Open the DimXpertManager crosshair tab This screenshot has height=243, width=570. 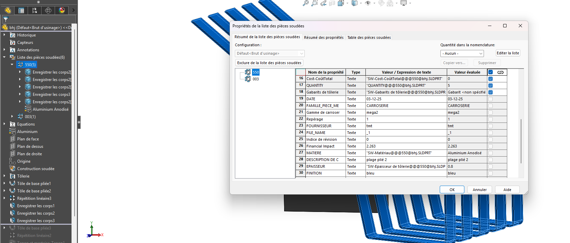[x=48, y=10]
